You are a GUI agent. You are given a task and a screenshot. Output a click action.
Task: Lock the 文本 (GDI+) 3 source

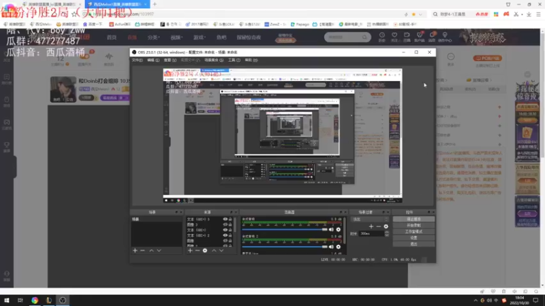click(230, 219)
